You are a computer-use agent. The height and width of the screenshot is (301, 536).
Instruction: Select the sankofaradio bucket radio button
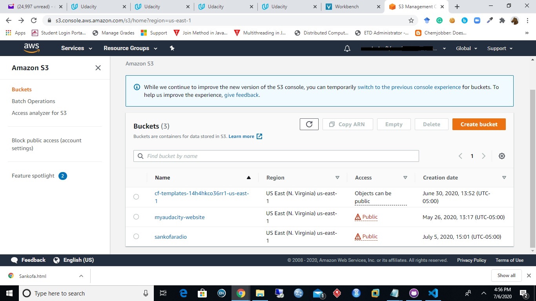pyautogui.click(x=136, y=236)
